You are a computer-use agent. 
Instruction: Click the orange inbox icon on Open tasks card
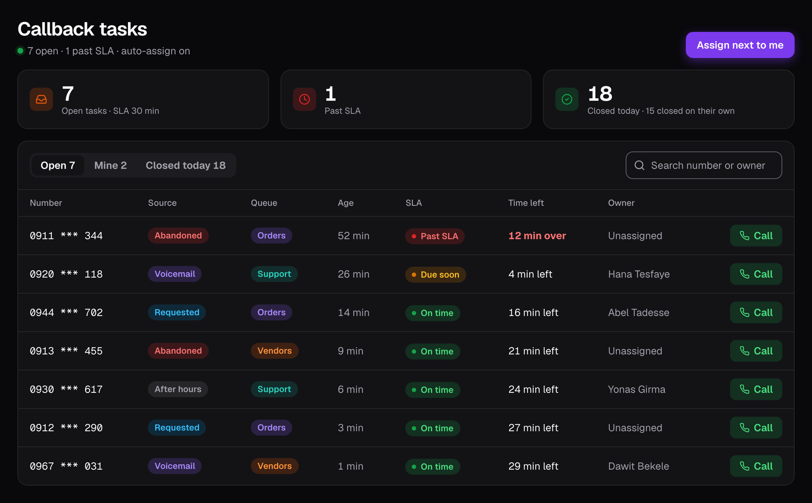click(41, 99)
